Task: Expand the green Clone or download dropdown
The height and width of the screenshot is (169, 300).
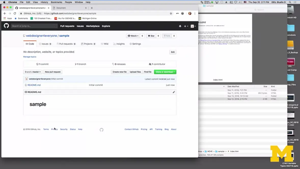Action: (165, 72)
